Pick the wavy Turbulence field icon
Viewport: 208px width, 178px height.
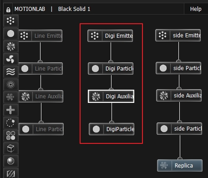[10, 72]
